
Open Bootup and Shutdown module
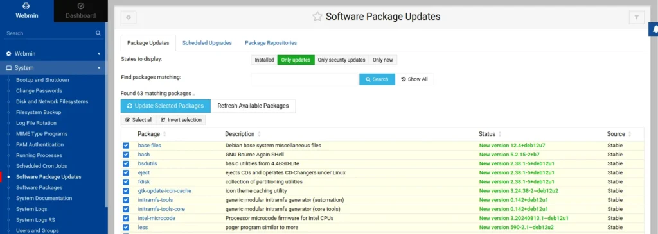coord(42,80)
